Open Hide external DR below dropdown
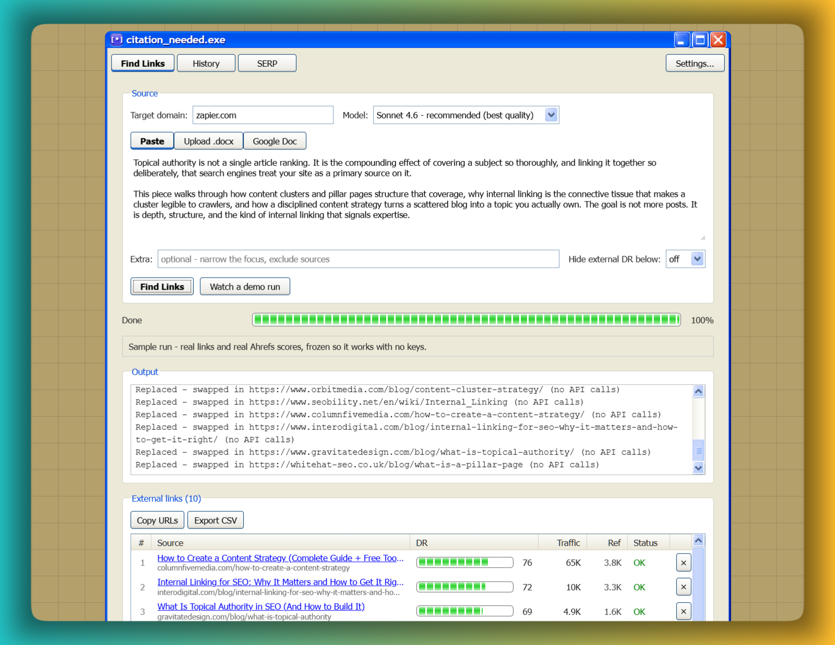Screen dimensions: 835x645 tap(698, 259)
